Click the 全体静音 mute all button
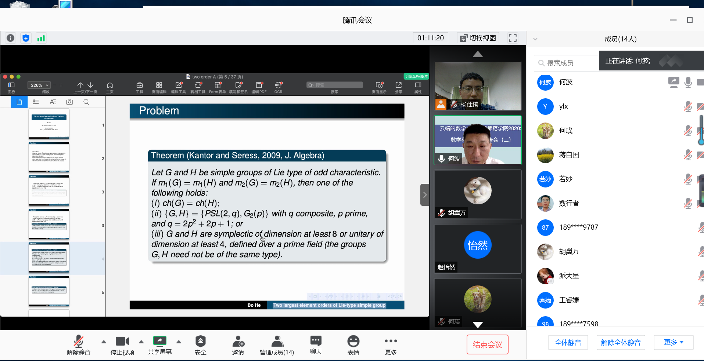This screenshot has height=361, width=704. click(568, 342)
